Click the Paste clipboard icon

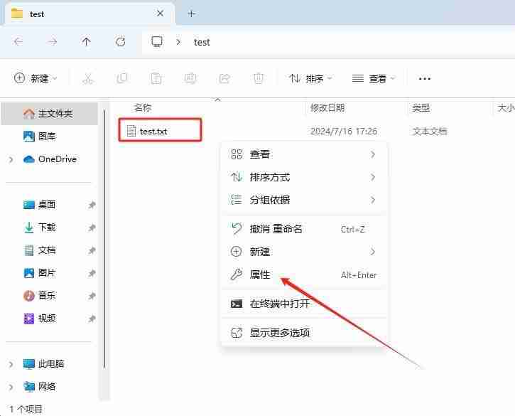tap(156, 79)
